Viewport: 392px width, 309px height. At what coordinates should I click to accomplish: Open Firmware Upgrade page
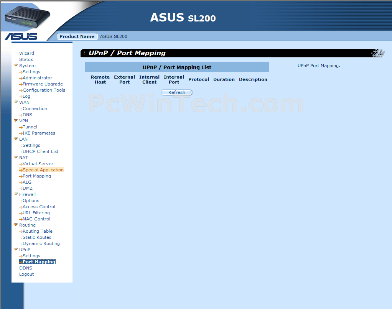[43, 84]
